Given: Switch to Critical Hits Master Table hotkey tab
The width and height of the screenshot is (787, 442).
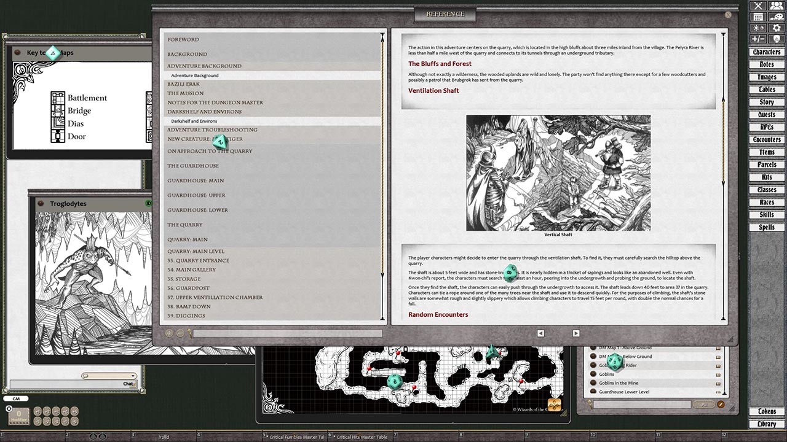Looking at the screenshot, I should coord(362,437).
